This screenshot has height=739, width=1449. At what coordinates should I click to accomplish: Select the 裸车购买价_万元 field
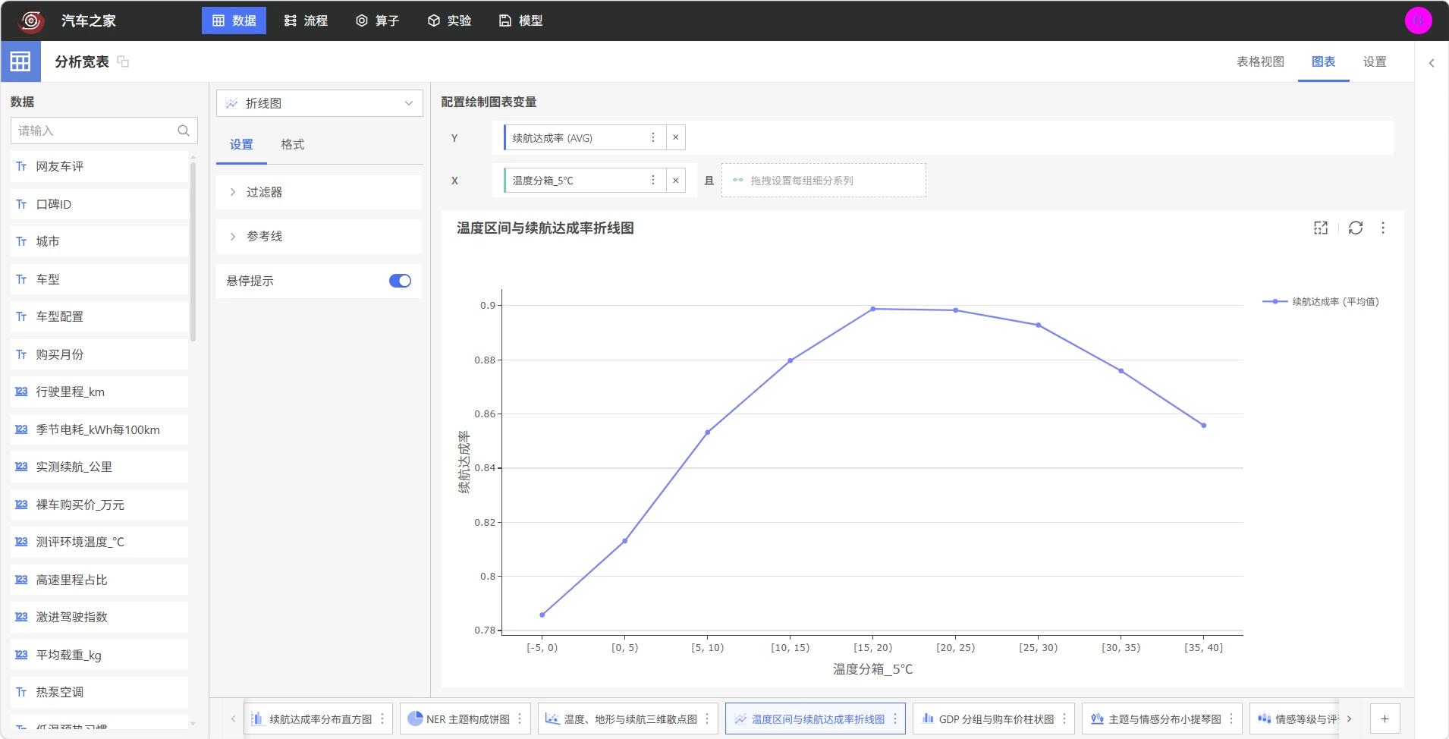(99, 505)
